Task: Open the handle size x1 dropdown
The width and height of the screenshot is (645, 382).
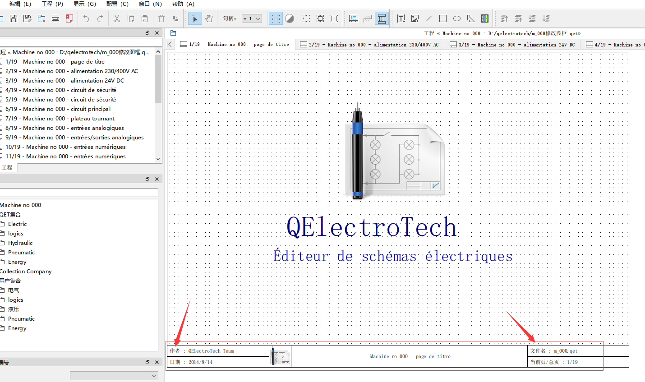Action: pos(252,18)
